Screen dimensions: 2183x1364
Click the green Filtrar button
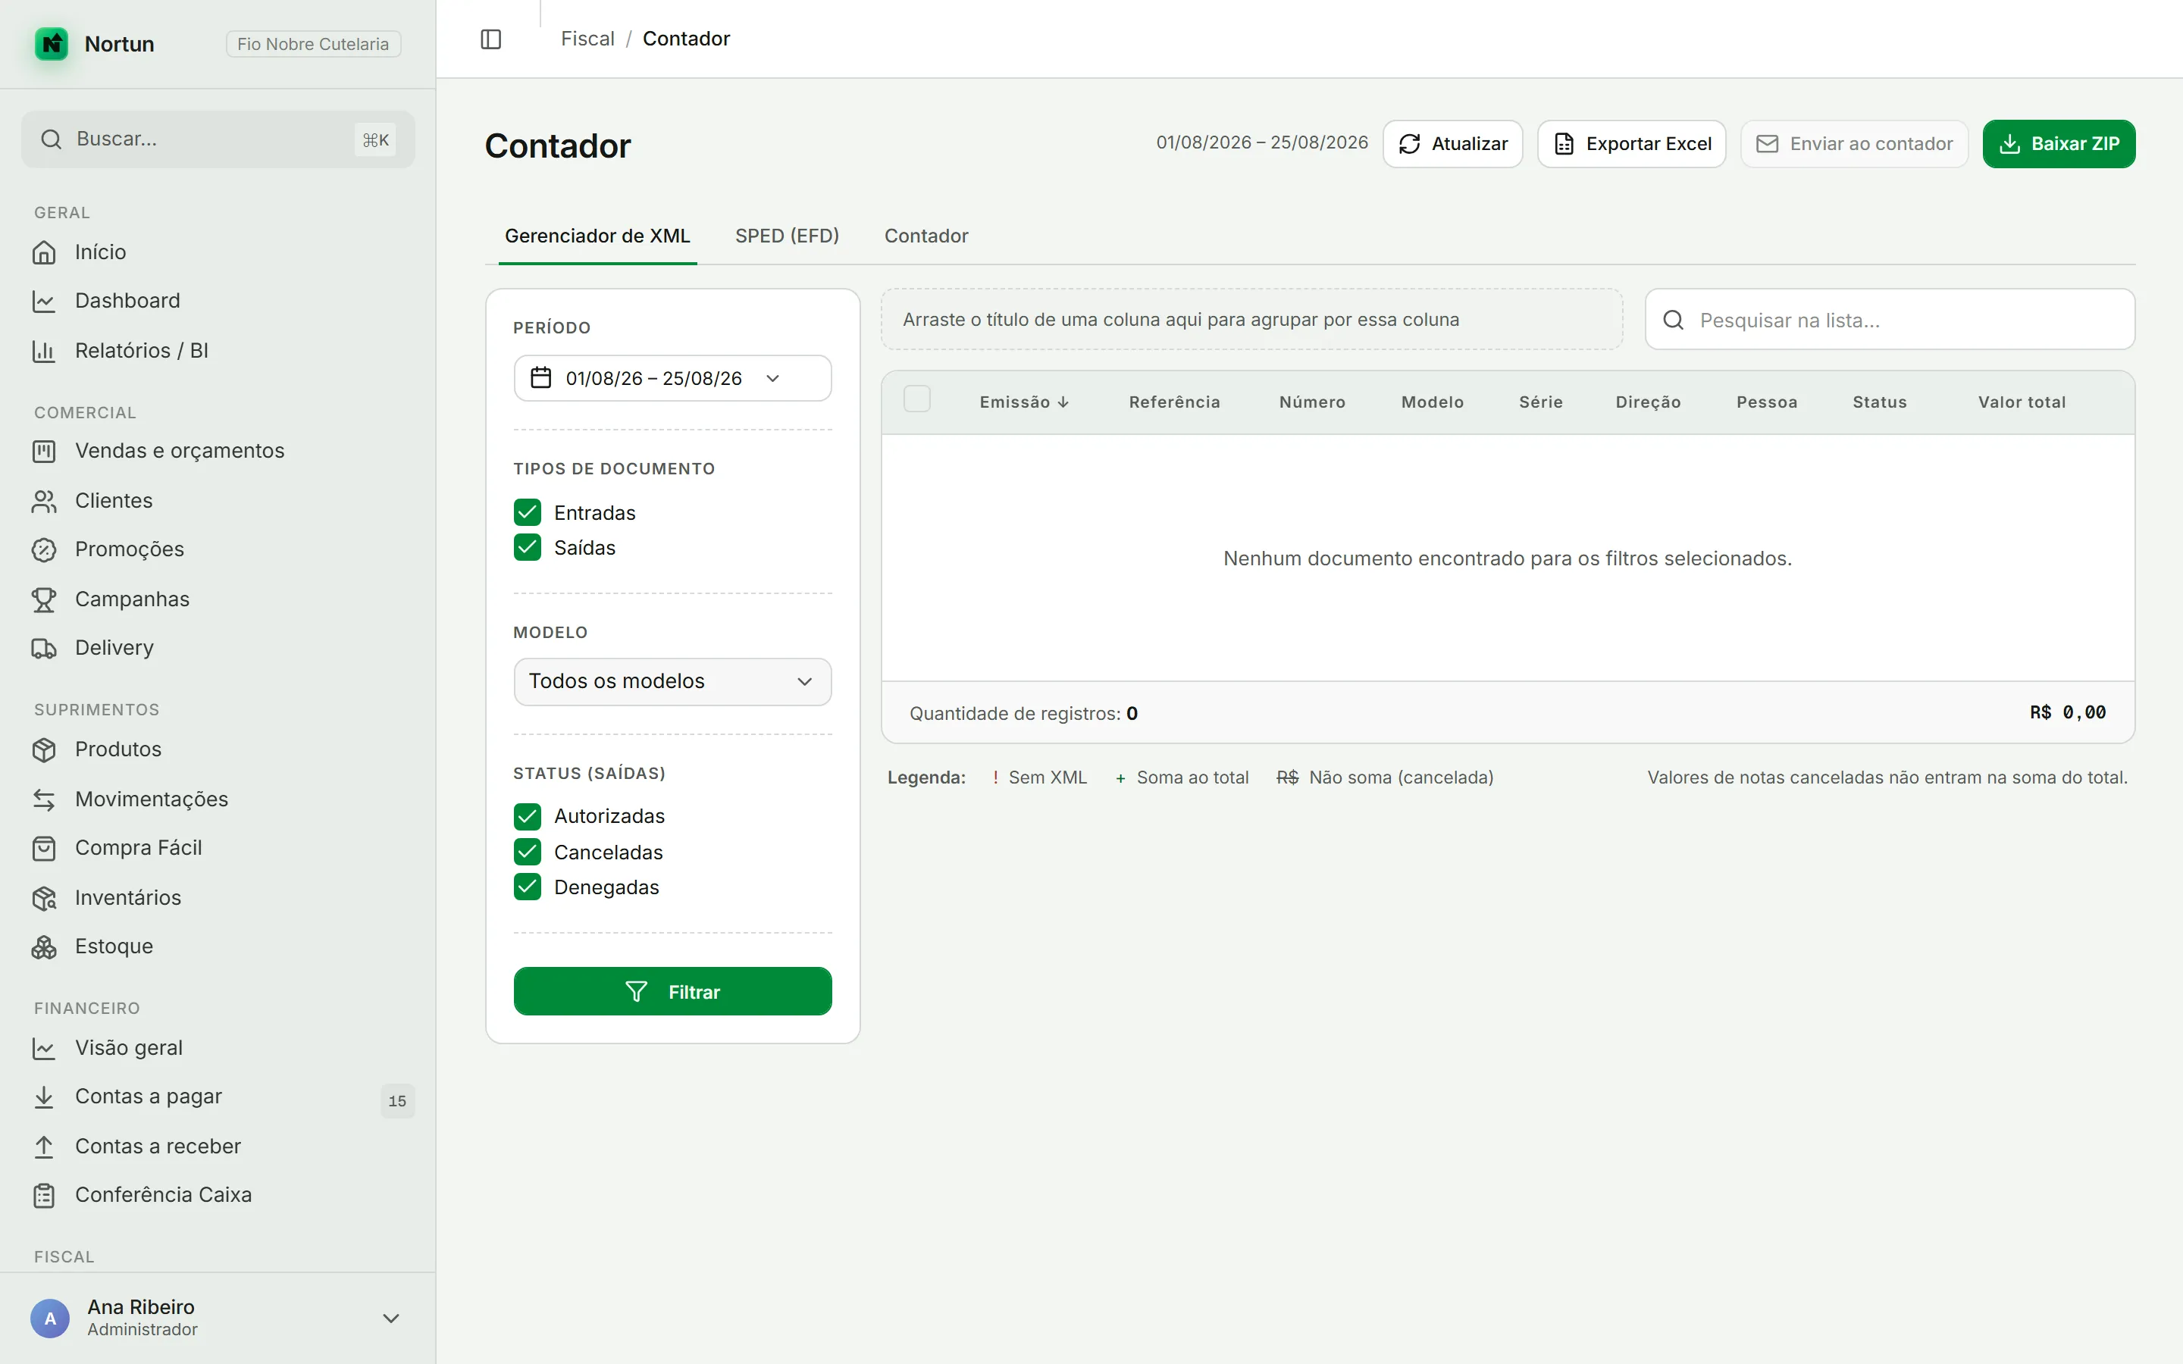pos(673,991)
